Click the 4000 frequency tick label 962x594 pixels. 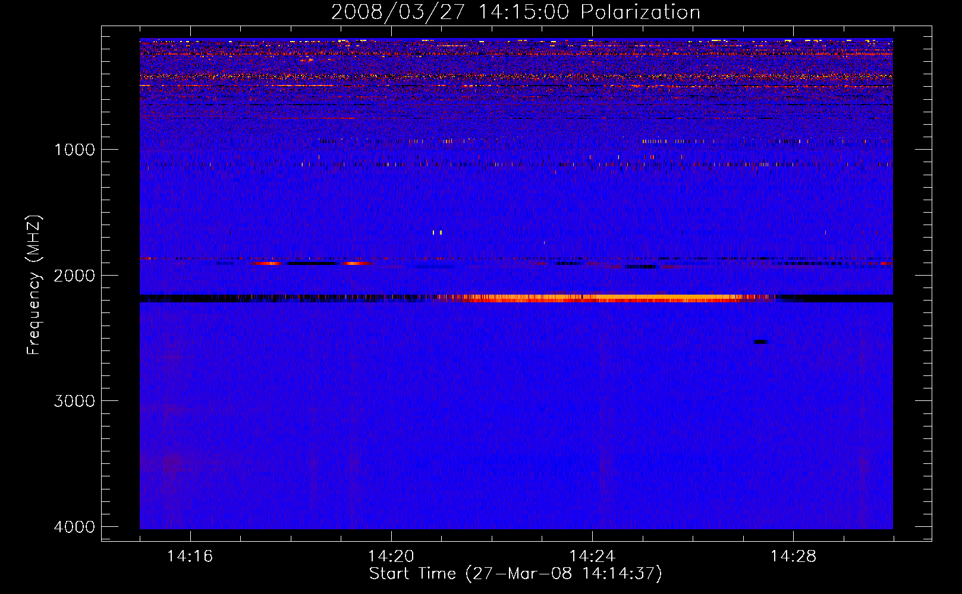74,527
